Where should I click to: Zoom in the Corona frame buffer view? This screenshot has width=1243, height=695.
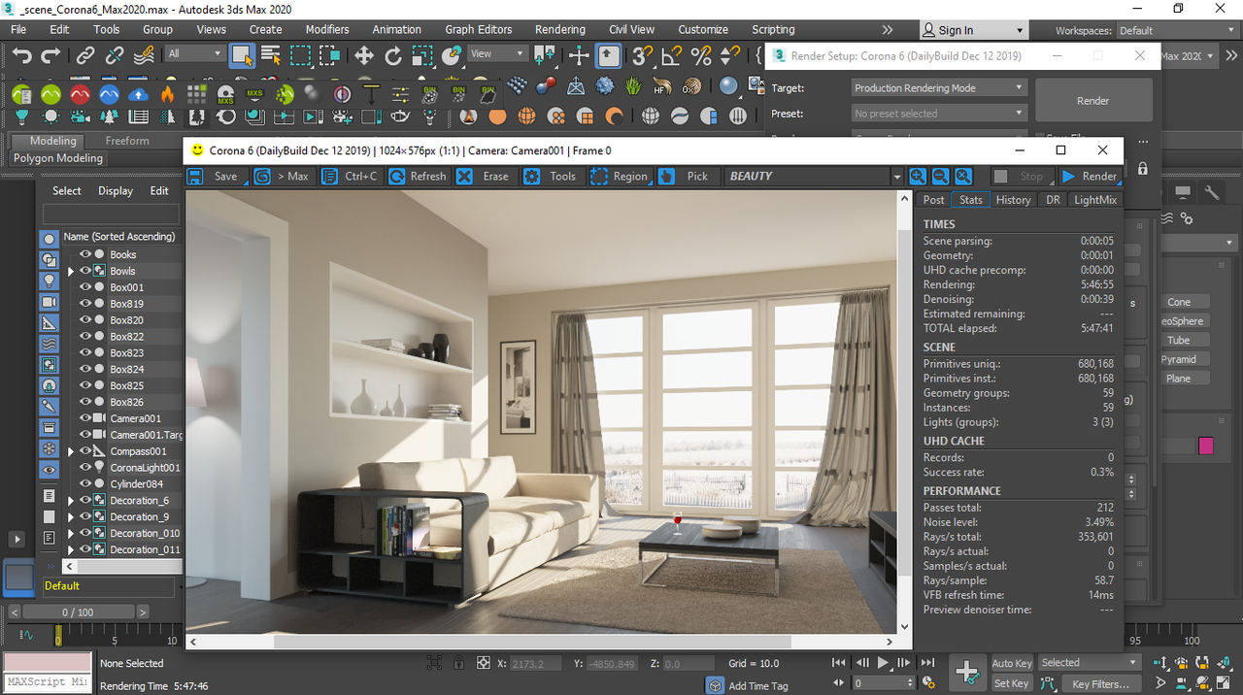click(918, 176)
